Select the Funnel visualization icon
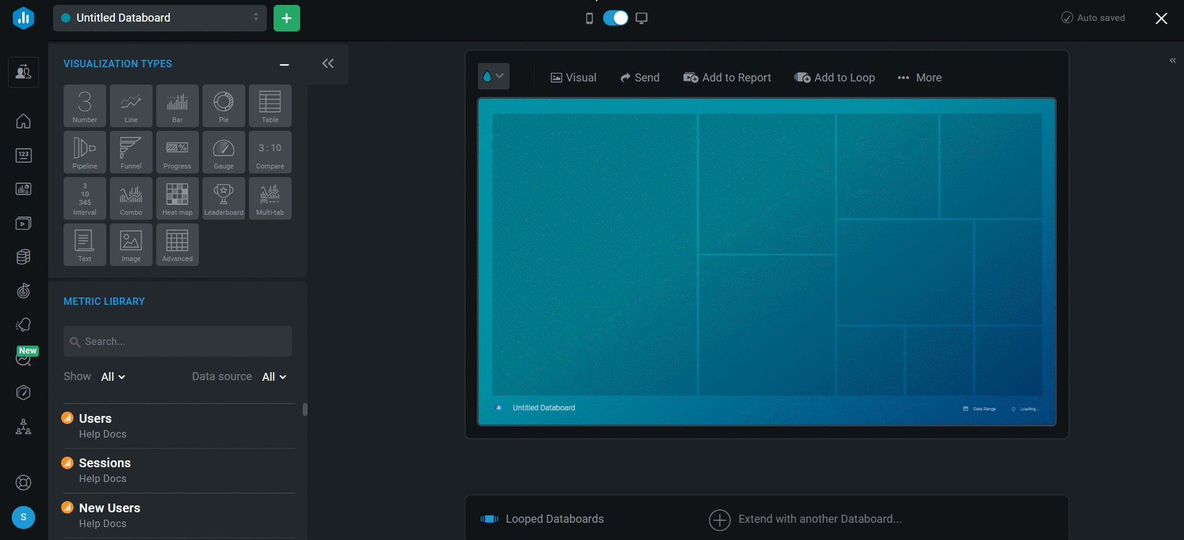This screenshot has width=1184, height=540. (131, 152)
